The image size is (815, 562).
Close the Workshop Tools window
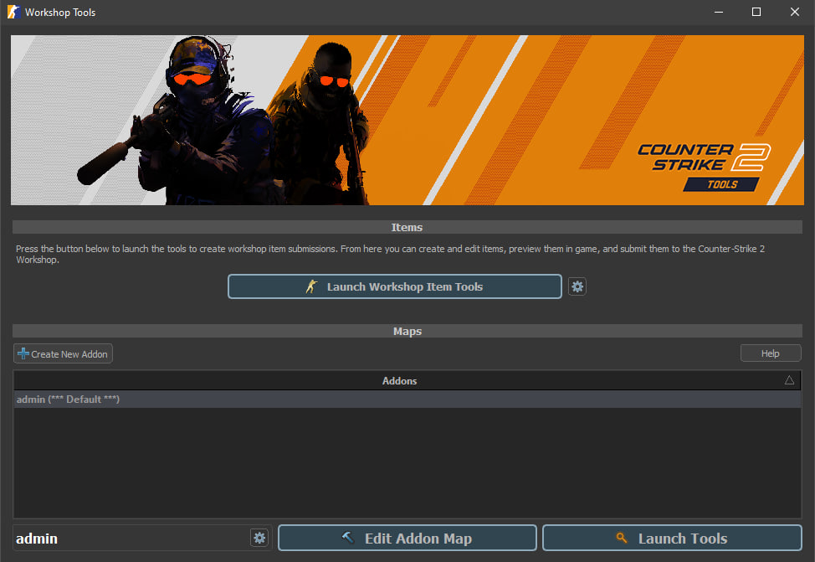795,12
